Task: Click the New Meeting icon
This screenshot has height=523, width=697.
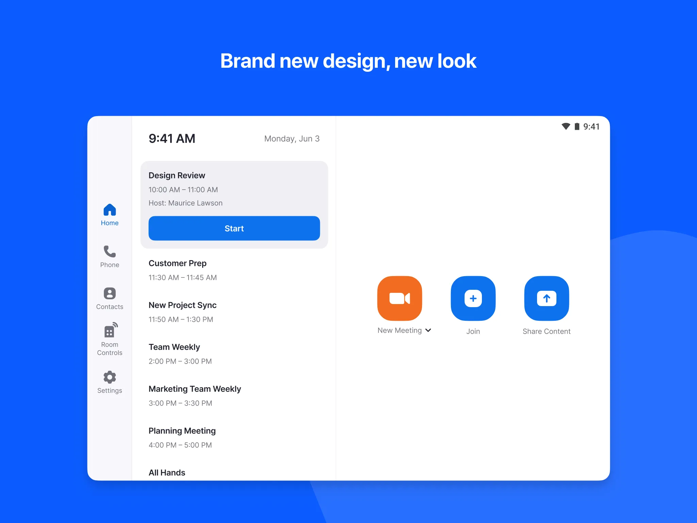Action: tap(400, 299)
